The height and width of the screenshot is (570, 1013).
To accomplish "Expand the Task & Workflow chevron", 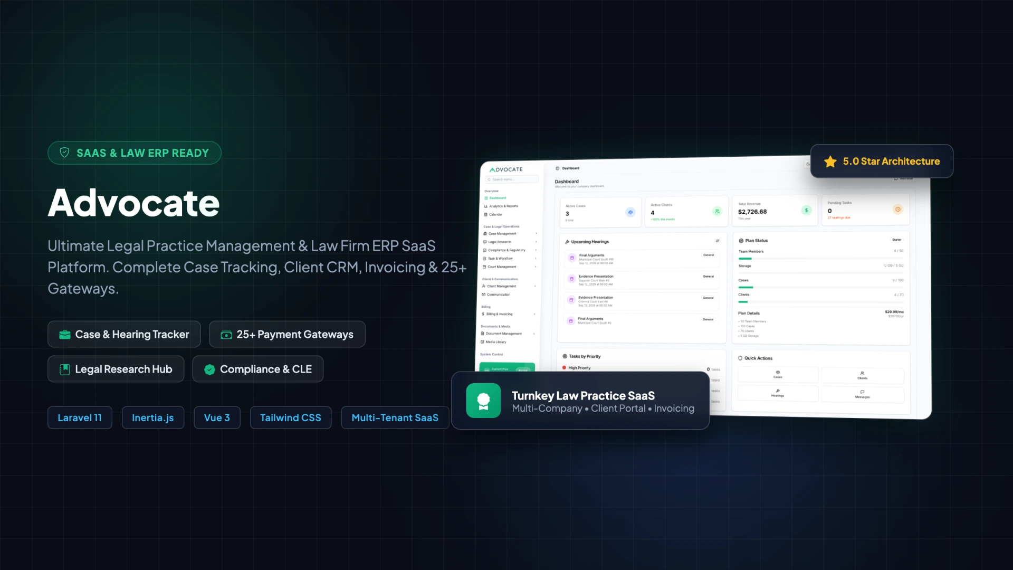I will tap(536, 259).
